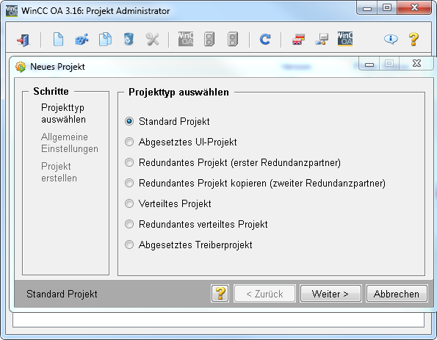Choose Redundantes verteiltes Projekt option
Screen dimensions: 437x340
pos(129,225)
